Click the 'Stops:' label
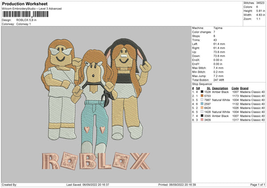Viewport: 267px width, 188px height. click(196, 36)
